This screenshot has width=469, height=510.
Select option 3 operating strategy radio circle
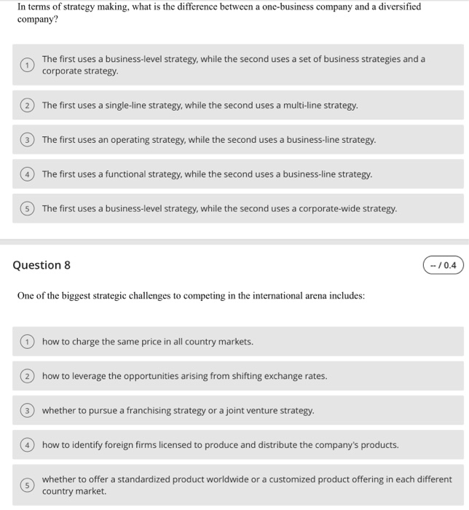coord(27,140)
